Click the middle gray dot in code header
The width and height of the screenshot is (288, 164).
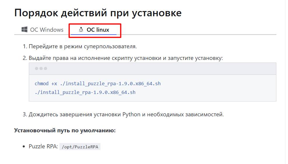(41, 68)
